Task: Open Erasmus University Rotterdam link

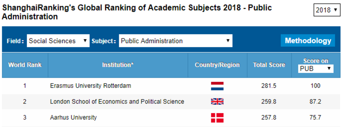Action: (90, 86)
